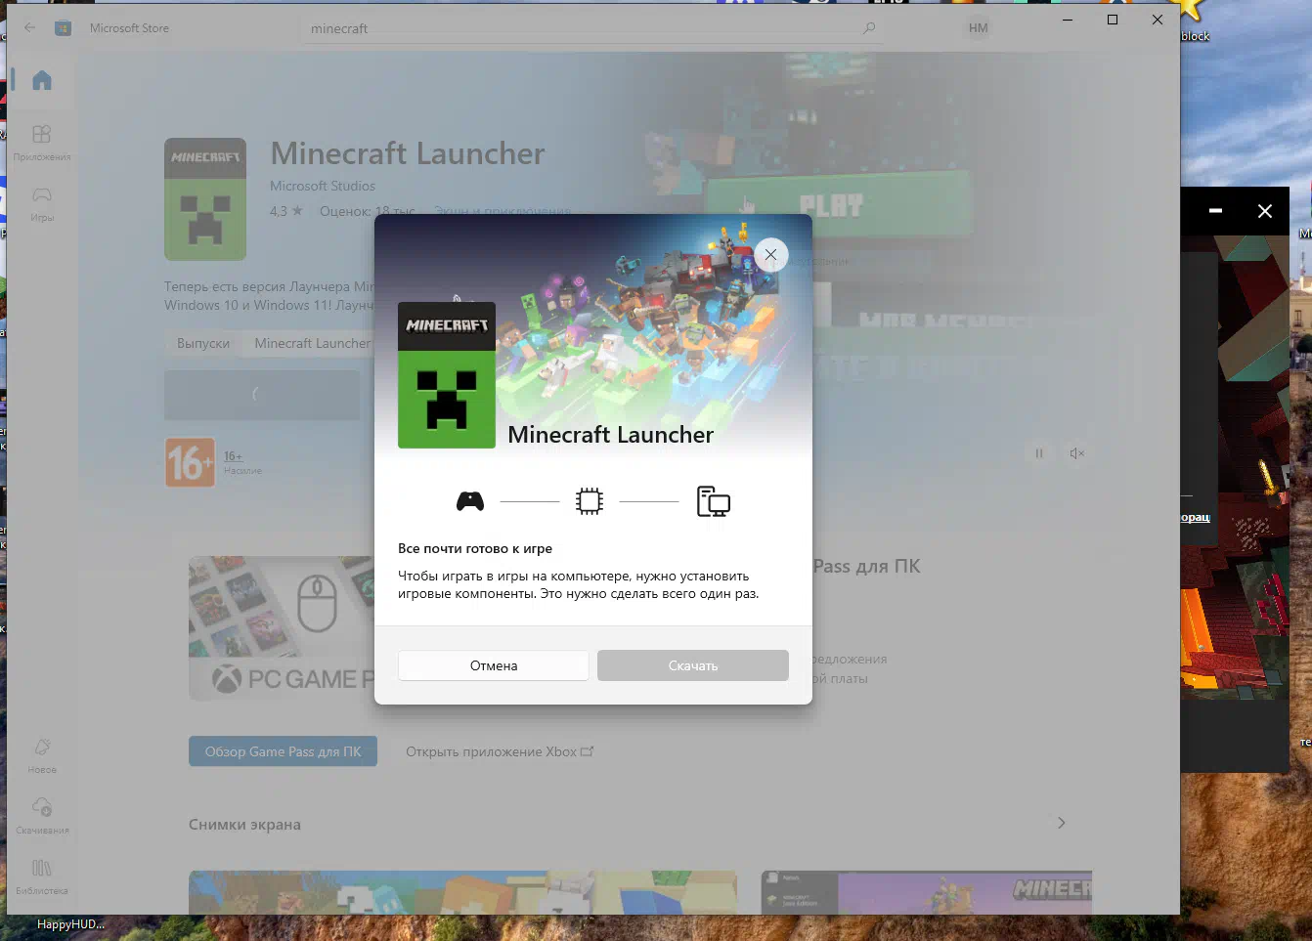This screenshot has height=941, width=1312.
Task: Go back using the arrow button
Action: point(29,28)
